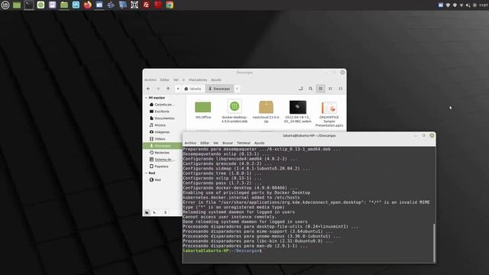Viewport: 489px width, 275px height.
Task: Select the MS Office folder
Action: [x=203, y=109]
